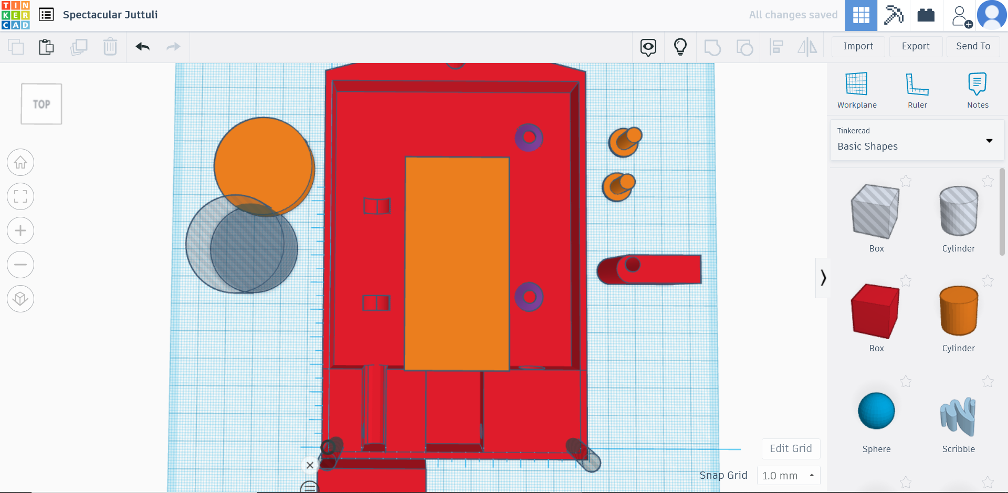Screen dimensions: 1008x493
Task: Click the Edit Grid button
Action: [x=791, y=448]
